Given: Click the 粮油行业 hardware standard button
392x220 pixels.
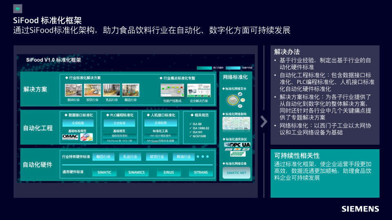Looking at the screenshot, I should tap(183, 156).
